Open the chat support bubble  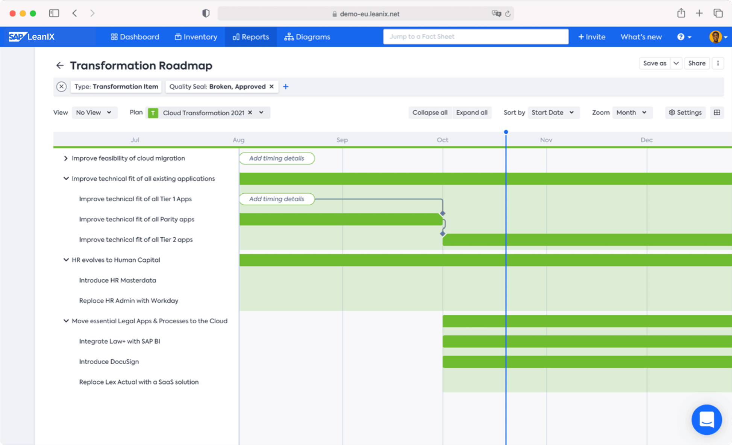pos(706,419)
